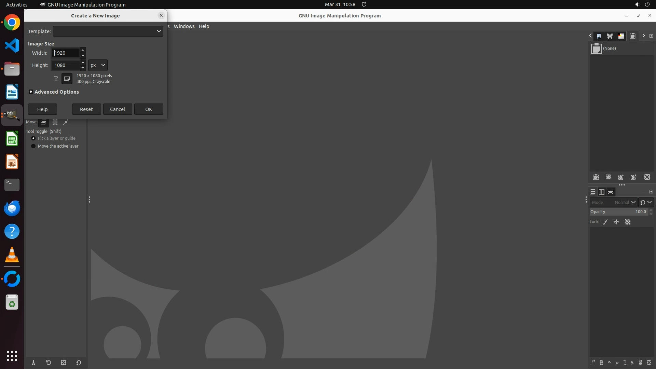Screen dimensions: 656x369
Task: Click the layer Opacity slider
Action: coord(618,211)
